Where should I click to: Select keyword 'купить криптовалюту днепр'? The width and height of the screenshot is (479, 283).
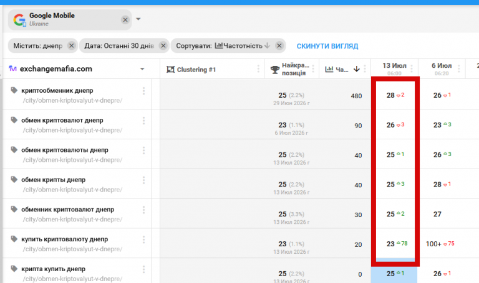(65, 239)
